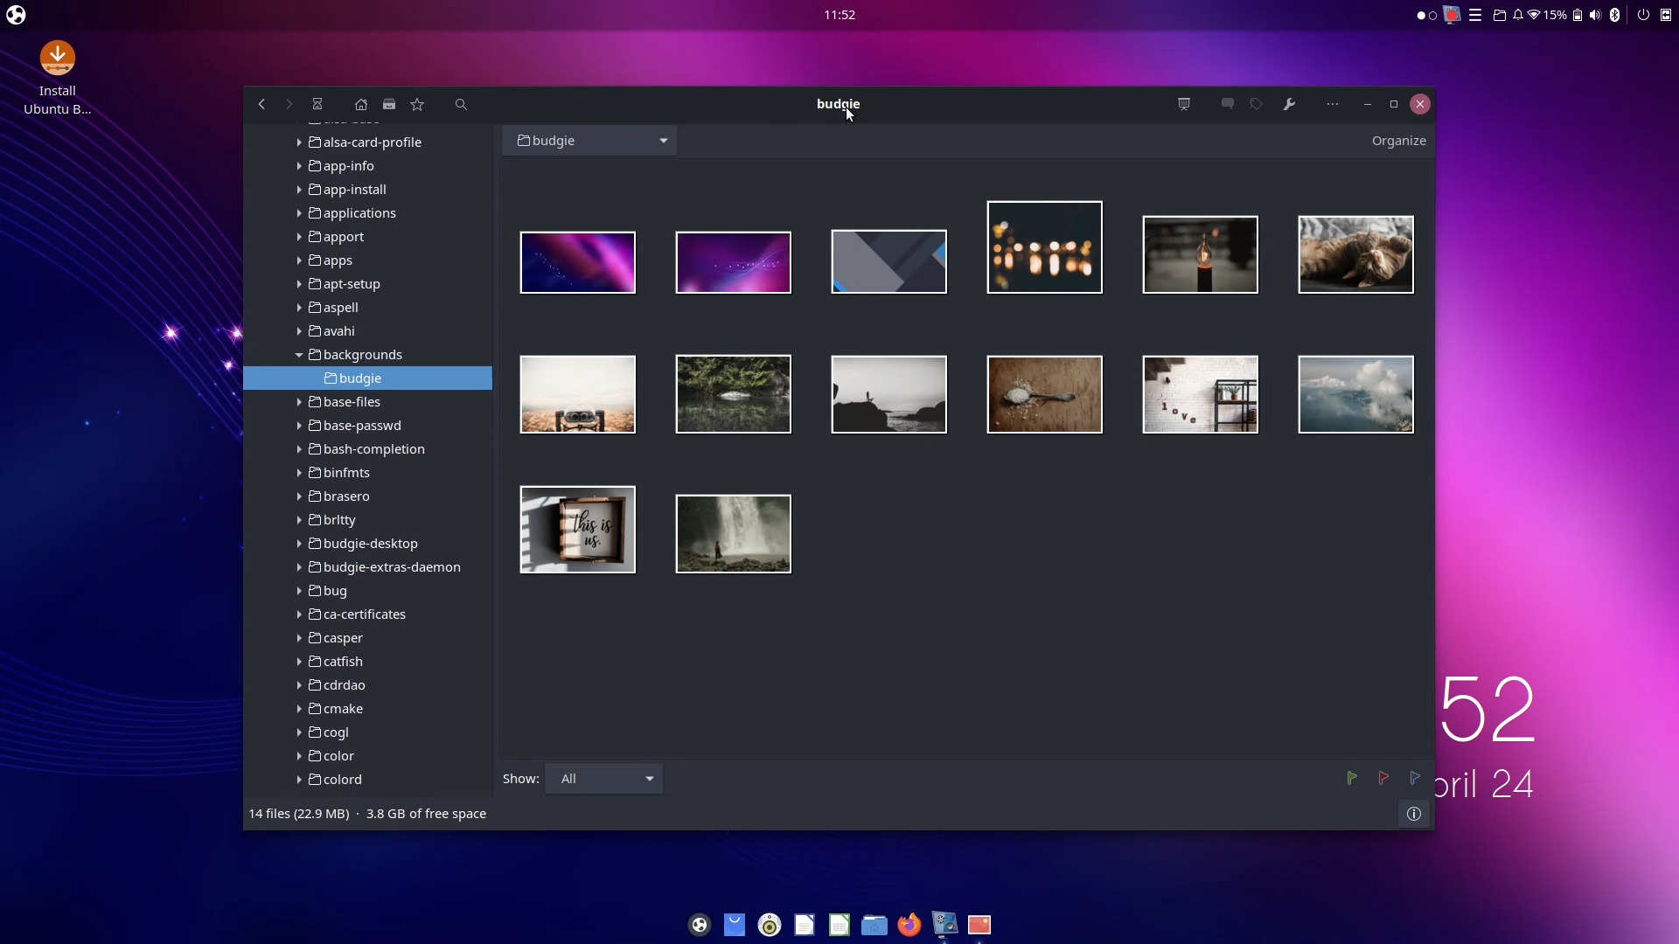Select the candle photo thumbnail
The image size is (1679, 944).
[x=1200, y=254]
